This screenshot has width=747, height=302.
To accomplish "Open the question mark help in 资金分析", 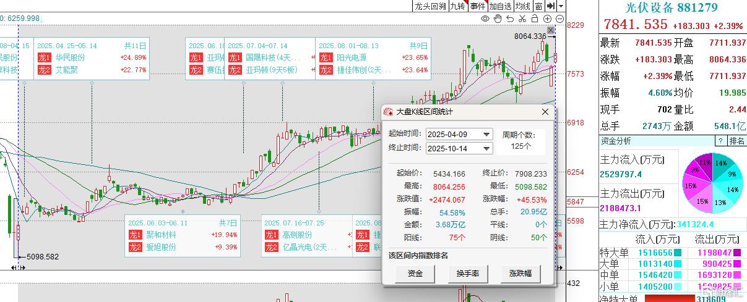I will 720,141.
